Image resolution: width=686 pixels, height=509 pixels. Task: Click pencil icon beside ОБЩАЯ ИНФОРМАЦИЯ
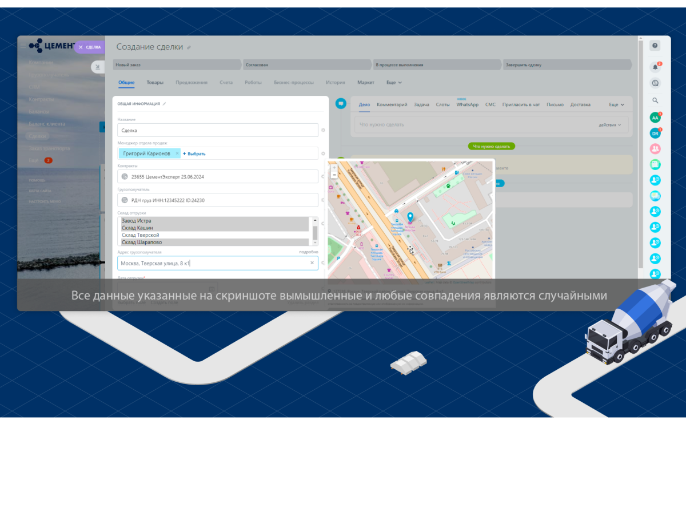coord(165,104)
